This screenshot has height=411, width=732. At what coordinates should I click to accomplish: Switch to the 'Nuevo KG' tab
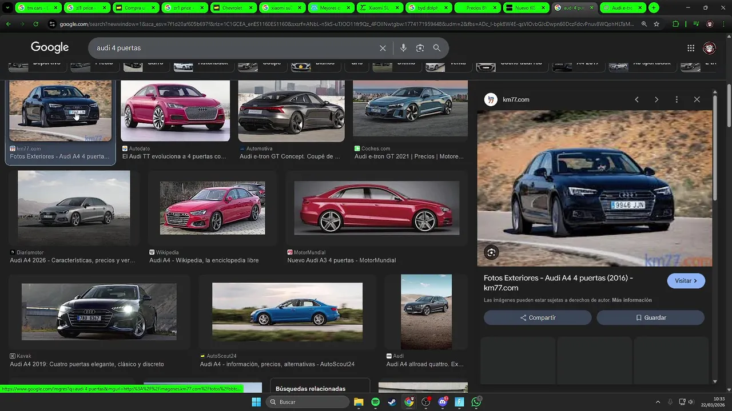pos(525,8)
